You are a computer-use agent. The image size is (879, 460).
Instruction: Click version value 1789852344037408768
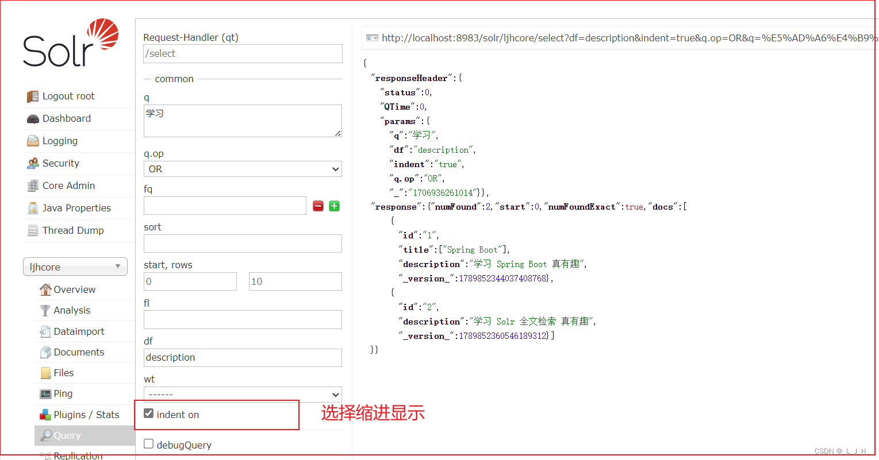502,279
